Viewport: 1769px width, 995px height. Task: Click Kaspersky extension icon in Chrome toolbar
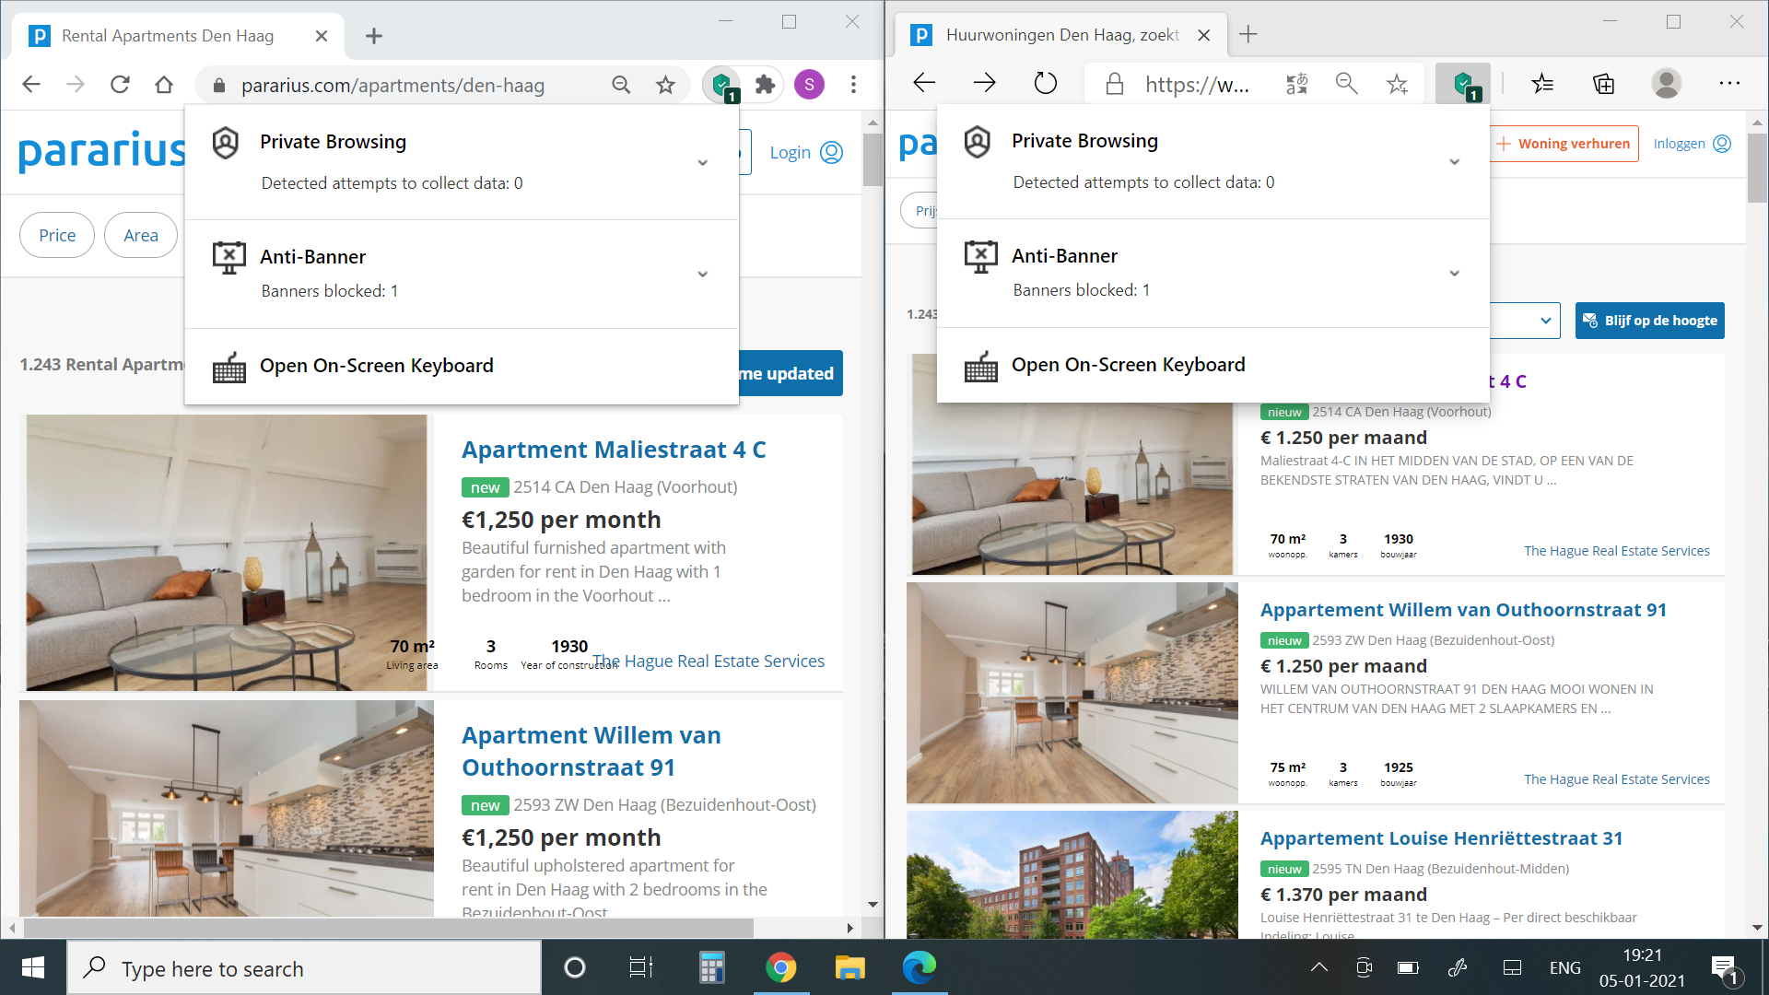[721, 85]
